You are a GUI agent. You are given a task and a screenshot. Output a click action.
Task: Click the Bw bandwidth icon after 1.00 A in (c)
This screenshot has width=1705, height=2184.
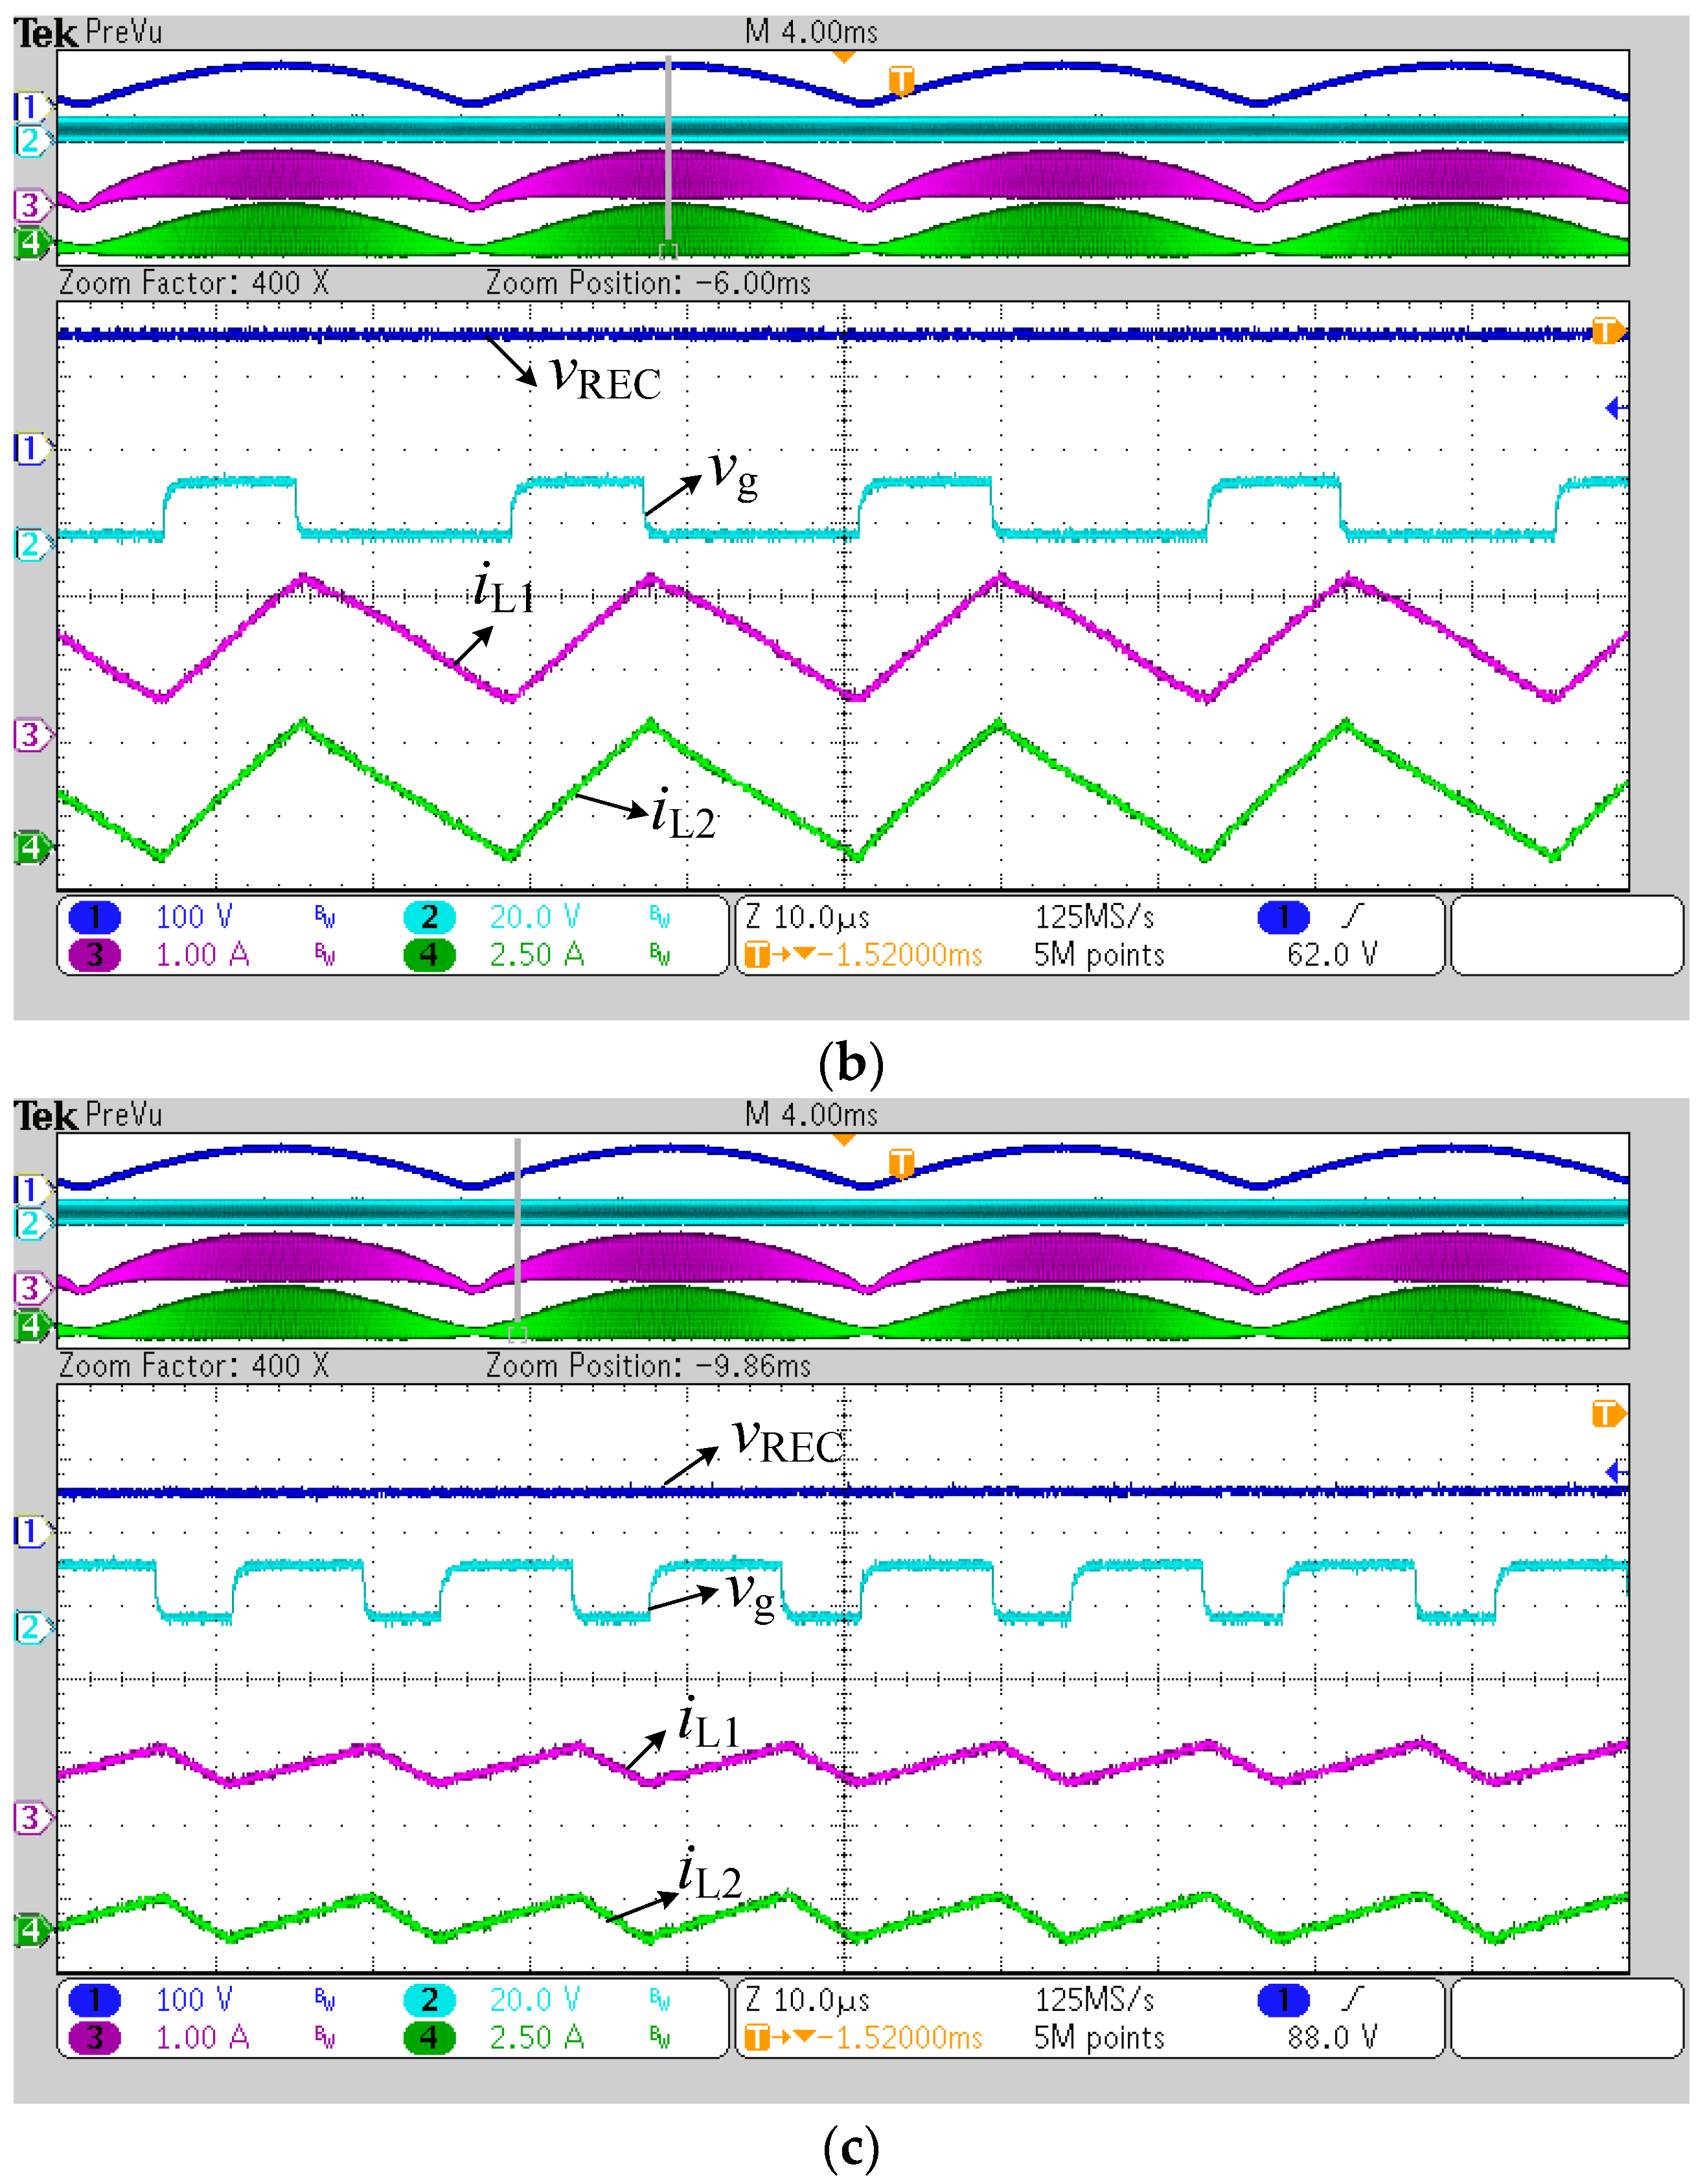(x=325, y=2038)
